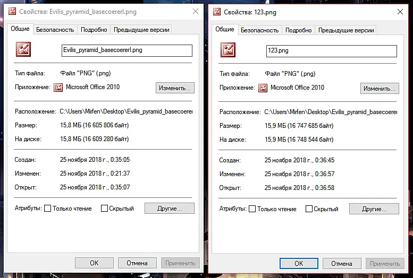Click the title text 'Свойства: Evilis_pyramid_basecoererl.png'
This screenshot has width=413, height=278.
coord(78,12)
